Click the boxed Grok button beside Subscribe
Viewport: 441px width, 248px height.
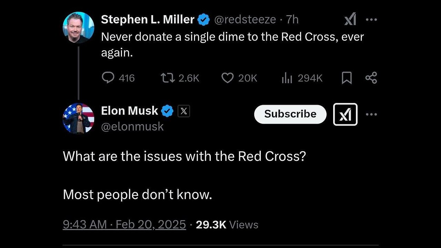tap(345, 114)
